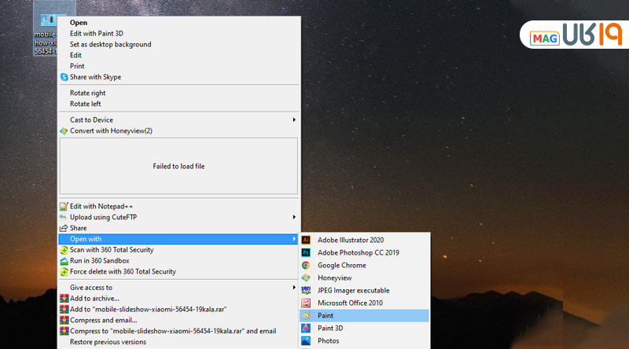Image resolution: width=629 pixels, height=349 pixels.
Task: Select Compress and email...
Action: click(179, 320)
